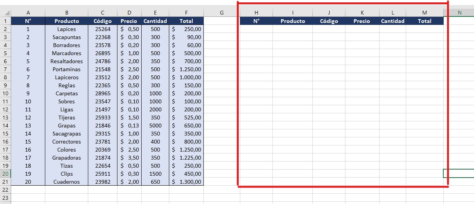Select the quantity cell showing 5000

(x=155, y=126)
